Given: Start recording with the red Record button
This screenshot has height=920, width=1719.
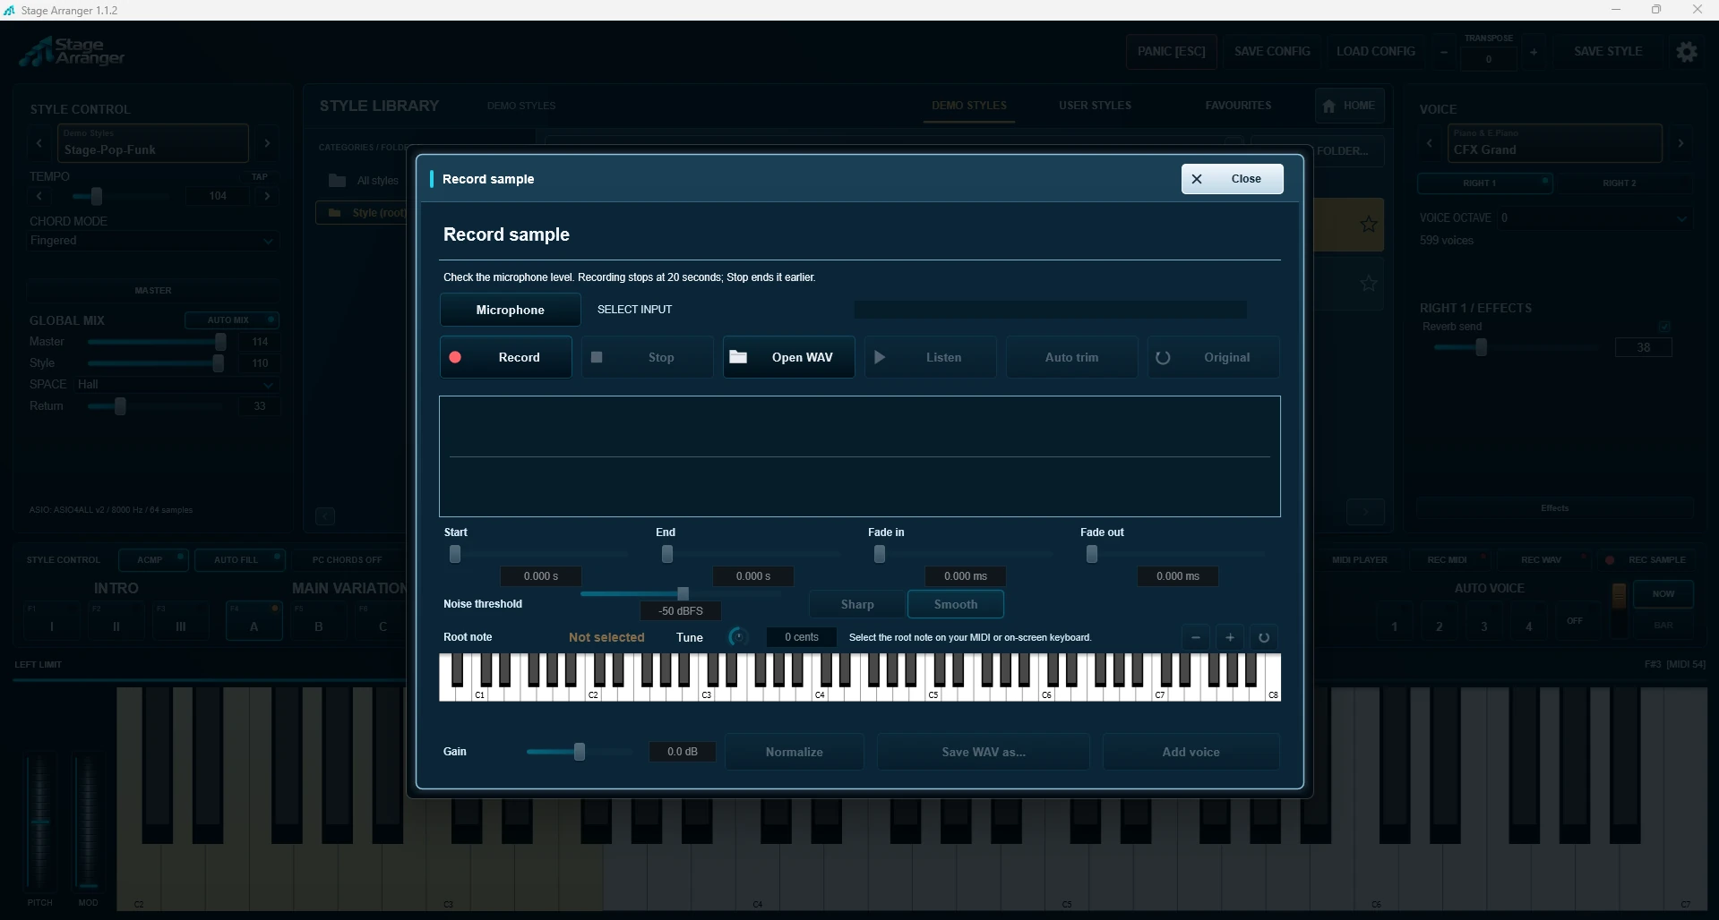Looking at the screenshot, I should click(x=505, y=357).
